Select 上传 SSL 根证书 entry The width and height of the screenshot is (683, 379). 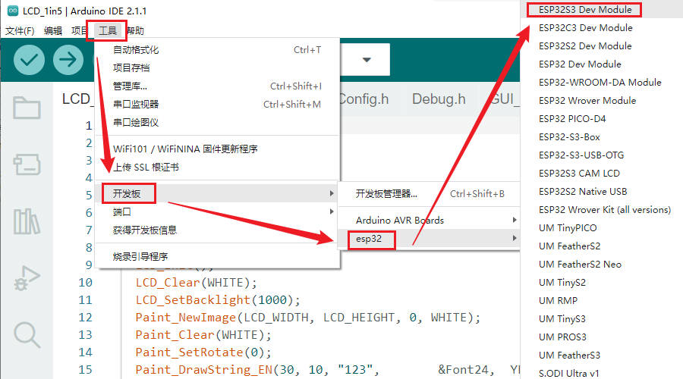pyautogui.click(x=217, y=167)
